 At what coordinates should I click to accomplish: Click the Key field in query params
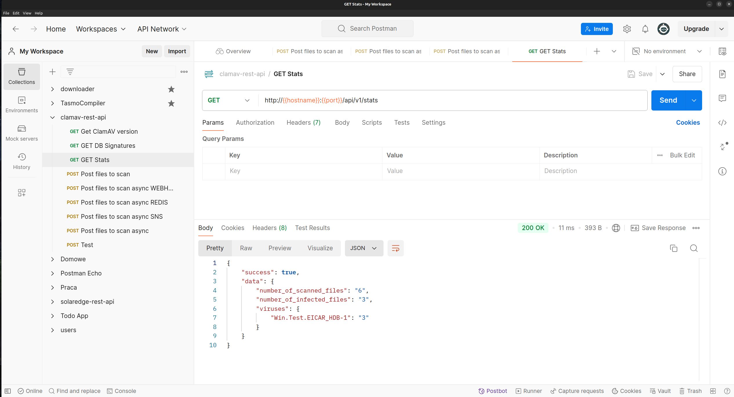(303, 171)
